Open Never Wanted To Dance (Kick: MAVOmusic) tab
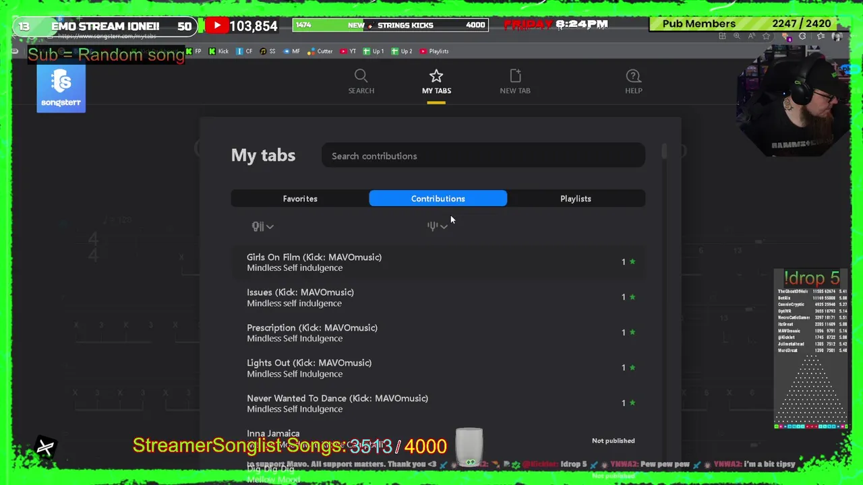This screenshot has width=863, height=485. point(337,398)
